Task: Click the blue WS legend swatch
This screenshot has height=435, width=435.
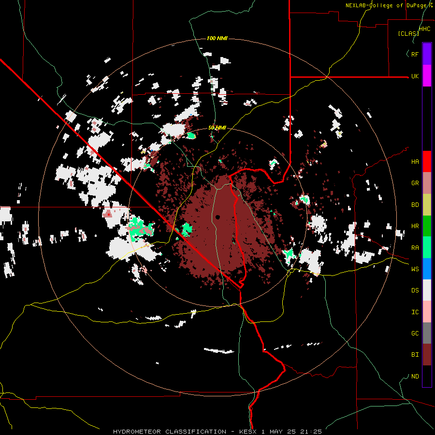Action: (x=427, y=269)
